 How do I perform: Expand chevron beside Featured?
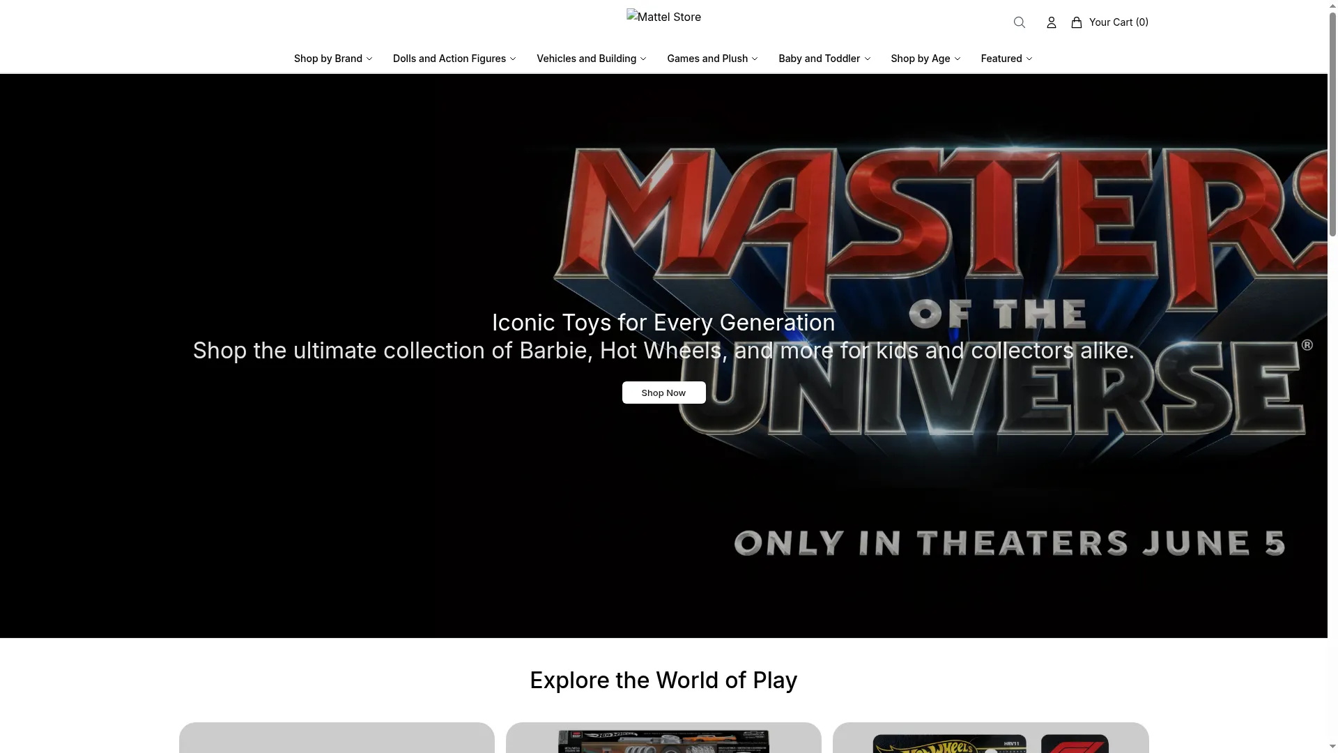[1029, 59]
